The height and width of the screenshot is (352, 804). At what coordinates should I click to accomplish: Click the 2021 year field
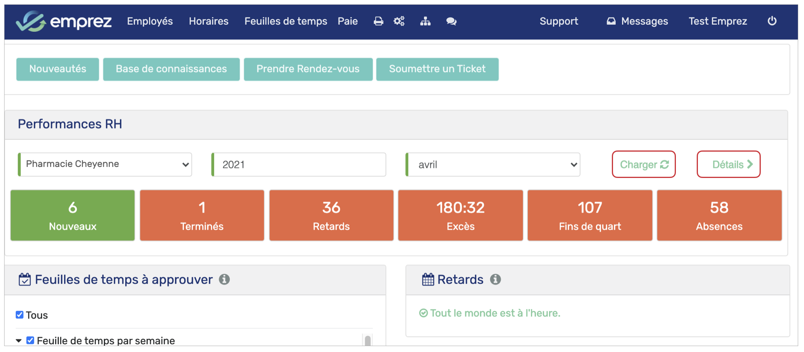pyautogui.click(x=299, y=164)
